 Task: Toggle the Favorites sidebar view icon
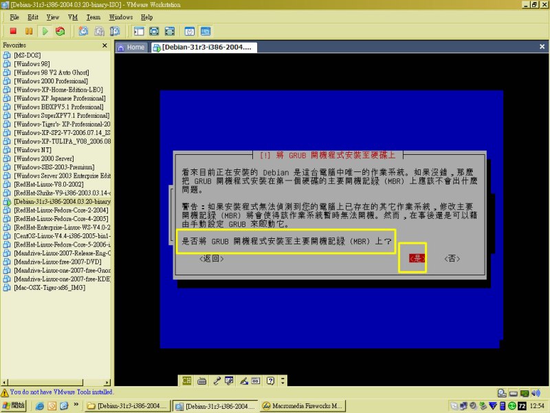pyautogui.click(x=138, y=31)
